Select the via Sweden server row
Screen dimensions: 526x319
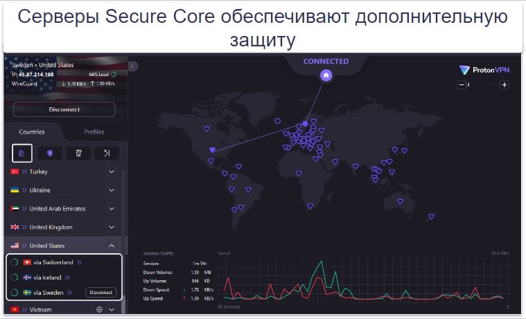(64, 293)
